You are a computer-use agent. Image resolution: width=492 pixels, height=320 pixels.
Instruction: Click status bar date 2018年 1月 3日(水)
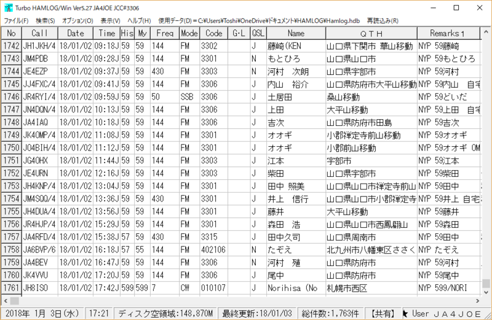pos(42,313)
